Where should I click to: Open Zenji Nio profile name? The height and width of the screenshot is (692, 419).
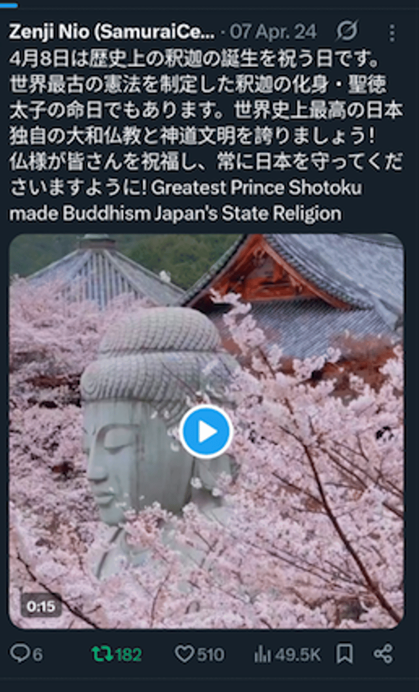click(x=112, y=32)
